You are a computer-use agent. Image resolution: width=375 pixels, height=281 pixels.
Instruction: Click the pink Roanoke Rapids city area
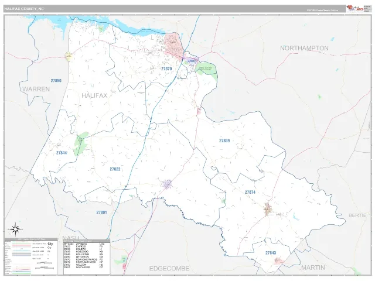click(x=173, y=46)
